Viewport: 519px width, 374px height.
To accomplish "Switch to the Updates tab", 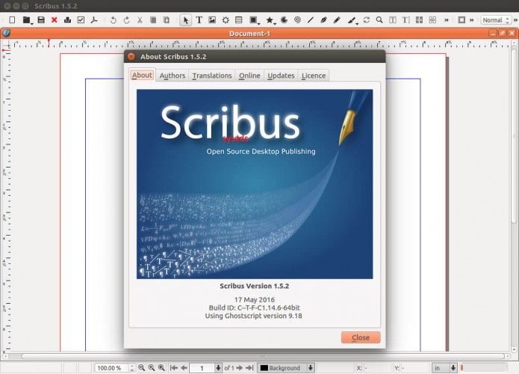I will click(281, 76).
